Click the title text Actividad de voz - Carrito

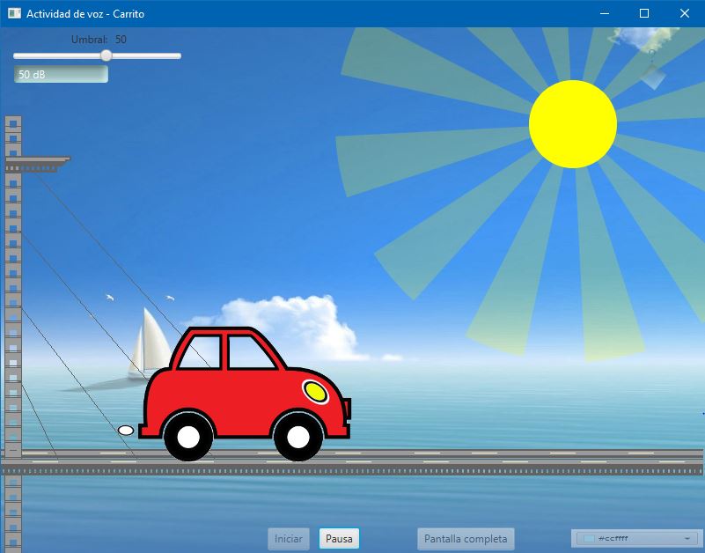click(x=85, y=13)
